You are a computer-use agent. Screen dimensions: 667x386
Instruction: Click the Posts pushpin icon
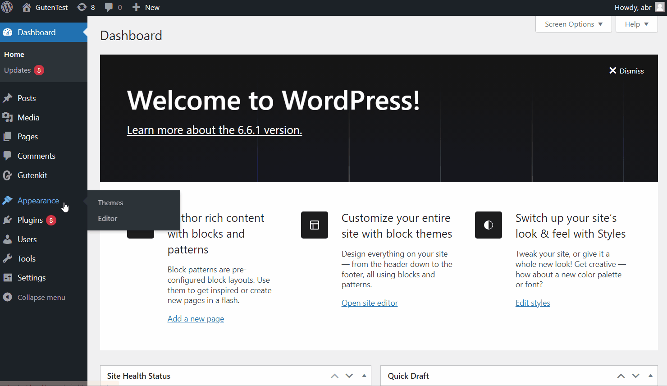pyautogui.click(x=8, y=98)
